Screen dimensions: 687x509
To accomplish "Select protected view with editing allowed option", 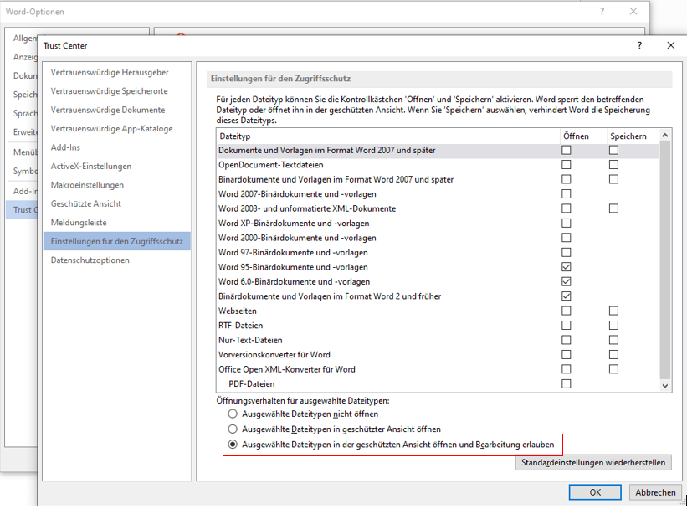I will tap(233, 444).
